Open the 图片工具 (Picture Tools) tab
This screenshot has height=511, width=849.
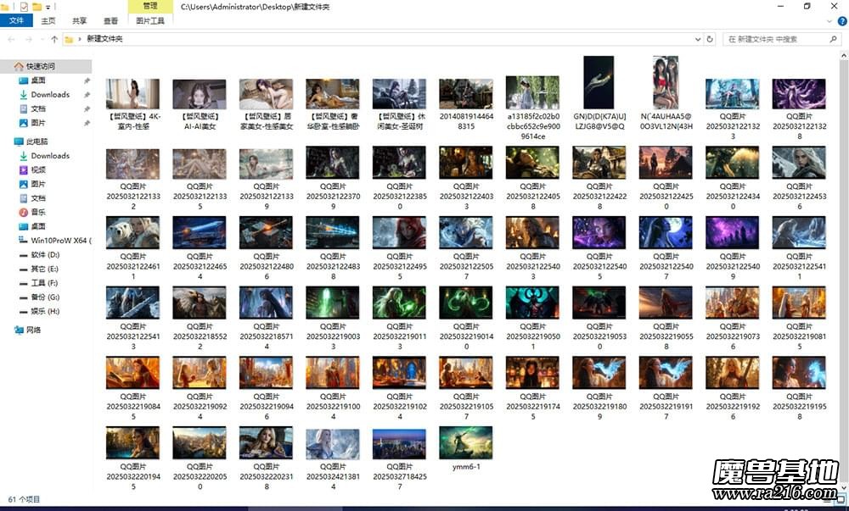coord(149,20)
